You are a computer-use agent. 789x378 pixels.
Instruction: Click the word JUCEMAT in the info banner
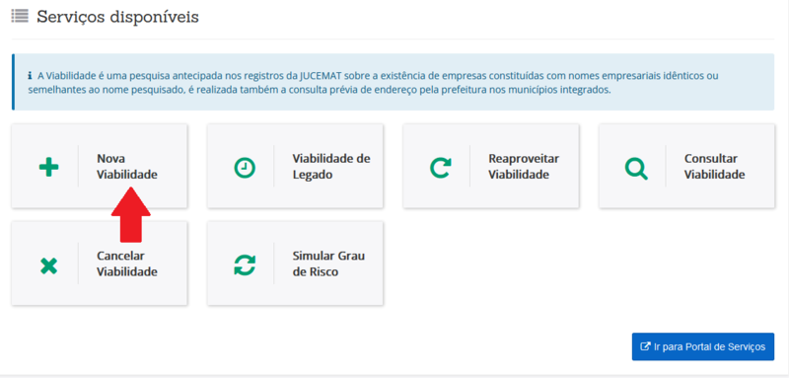point(320,77)
